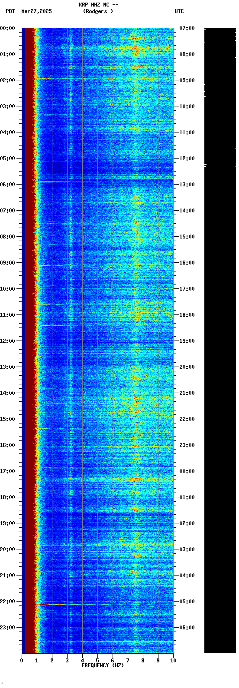Click the PDT time label '12:00'
The image size is (239, 688).
pyautogui.click(x=7, y=341)
